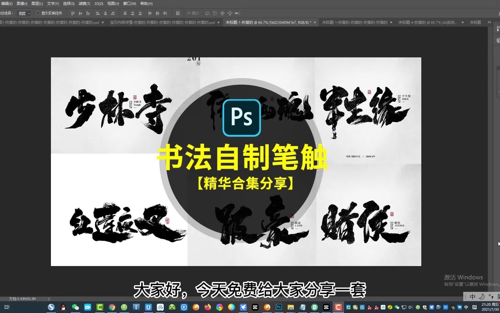The width and height of the screenshot is (500, 313).
Task: Click the distribute right edges icon
Action: (165, 13)
